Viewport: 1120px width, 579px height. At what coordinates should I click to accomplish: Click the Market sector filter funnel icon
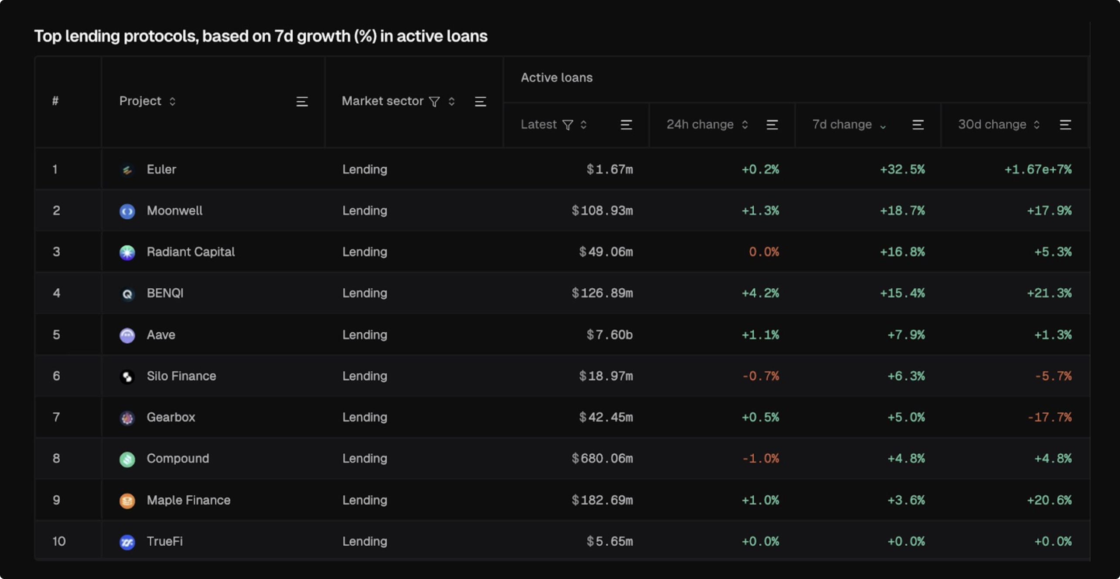(434, 102)
